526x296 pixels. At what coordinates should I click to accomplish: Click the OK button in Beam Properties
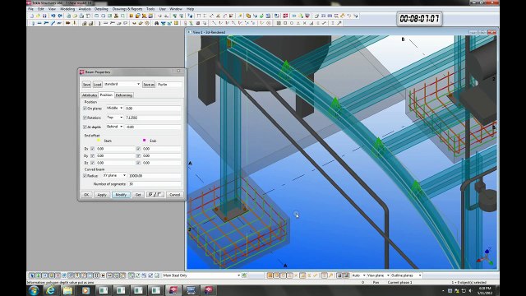[x=86, y=195]
